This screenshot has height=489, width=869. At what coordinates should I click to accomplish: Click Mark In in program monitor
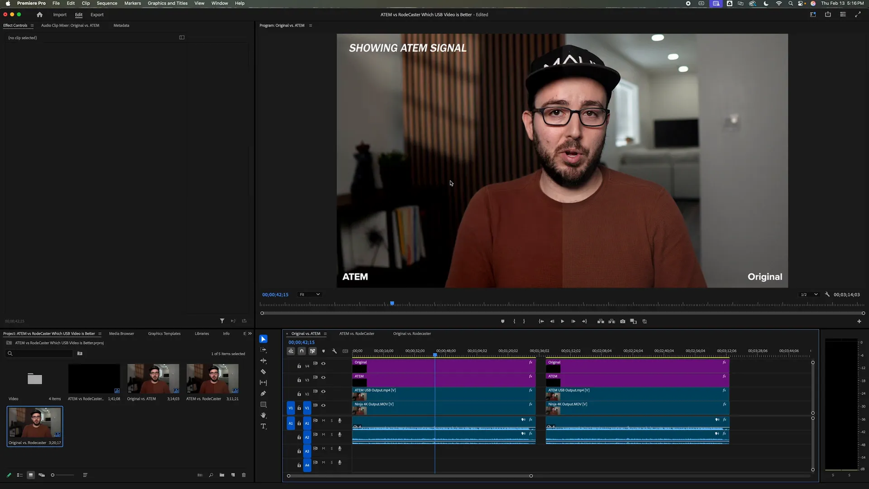coord(514,321)
